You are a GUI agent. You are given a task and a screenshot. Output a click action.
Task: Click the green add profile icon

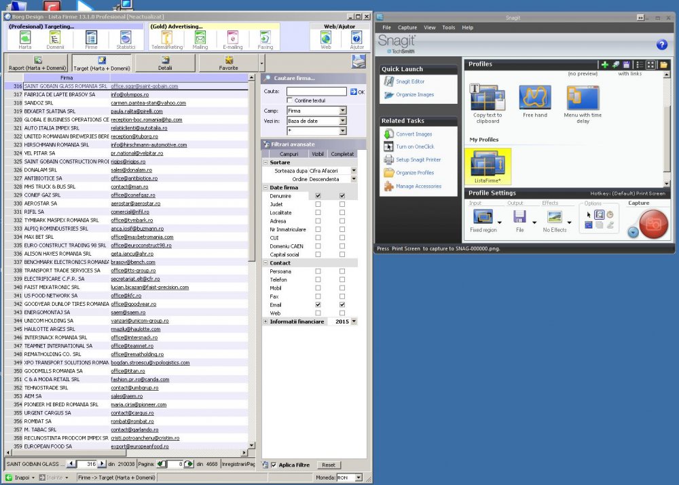click(604, 64)
